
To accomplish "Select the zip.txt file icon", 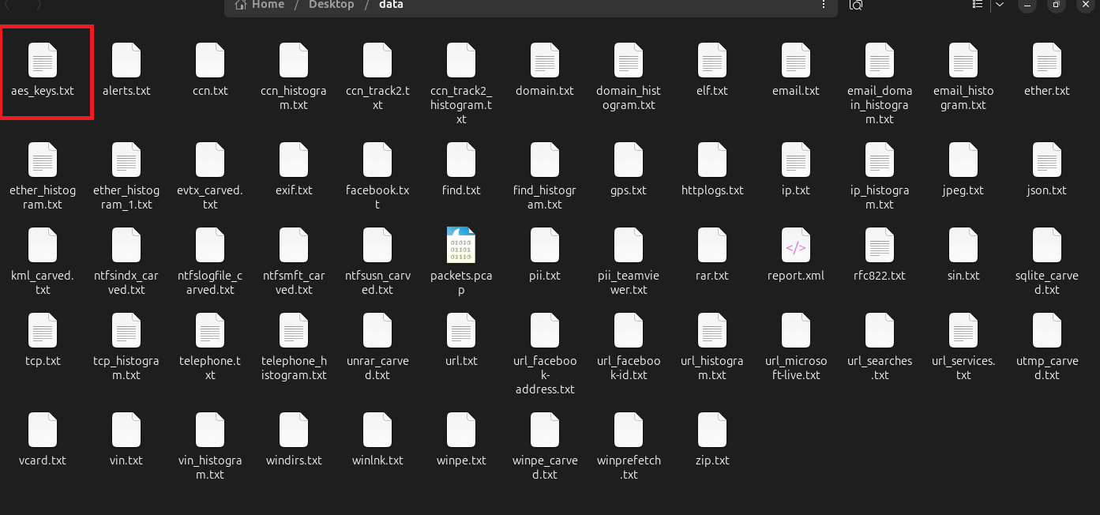I will (x=712, y=430).
